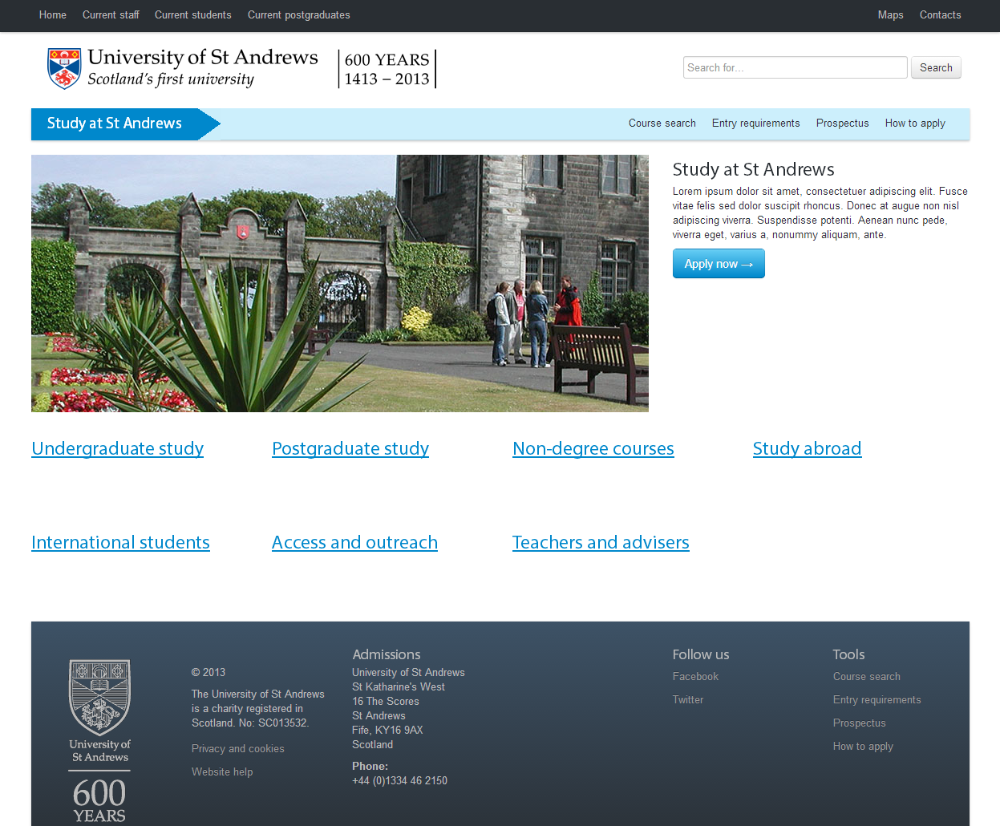Open the Home link in top bar
Image resolution: width=1000 pixels, height=826 pixels.
(53, 14)
